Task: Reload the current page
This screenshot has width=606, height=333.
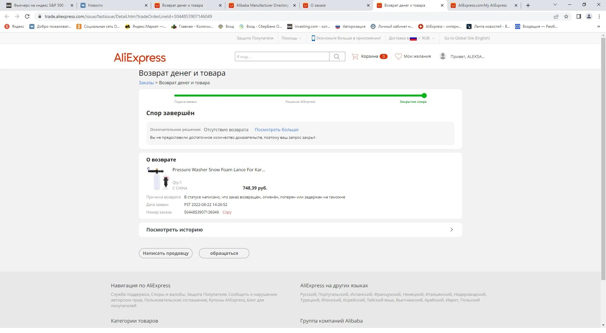Action: pos(27,16)
